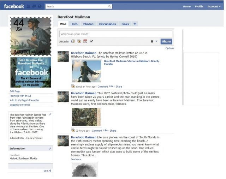
Task: Open the Account dropdown menu
Action: pos(214,6)
